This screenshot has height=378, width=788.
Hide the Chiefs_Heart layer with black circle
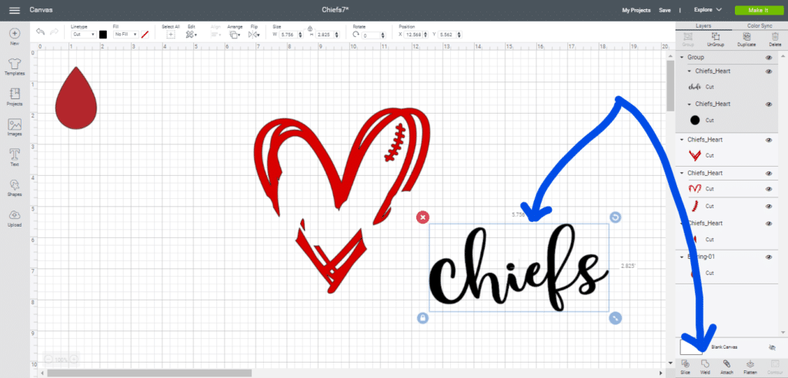769,104
